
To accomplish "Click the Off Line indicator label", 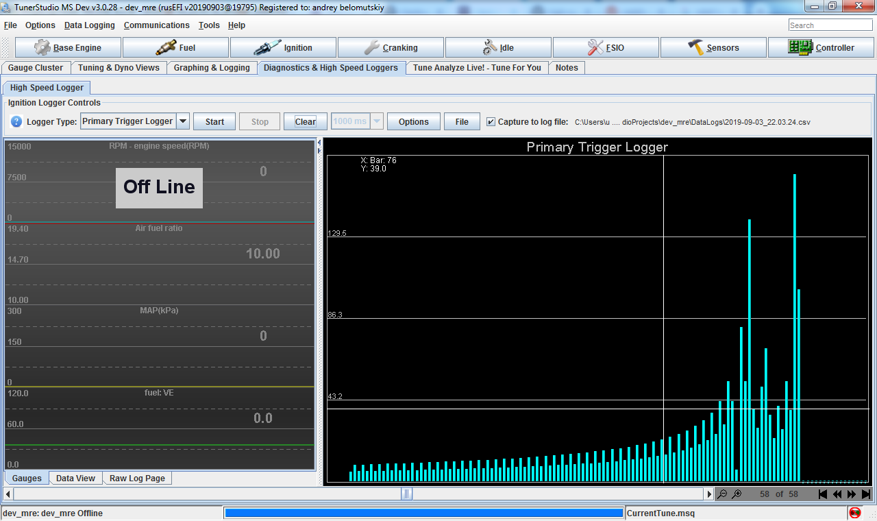I will tap(159, 187).
